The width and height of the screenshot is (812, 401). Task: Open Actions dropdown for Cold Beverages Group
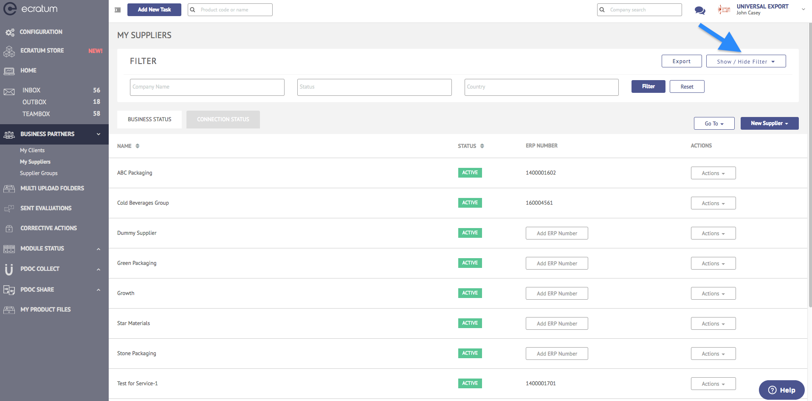pos(713,203)
